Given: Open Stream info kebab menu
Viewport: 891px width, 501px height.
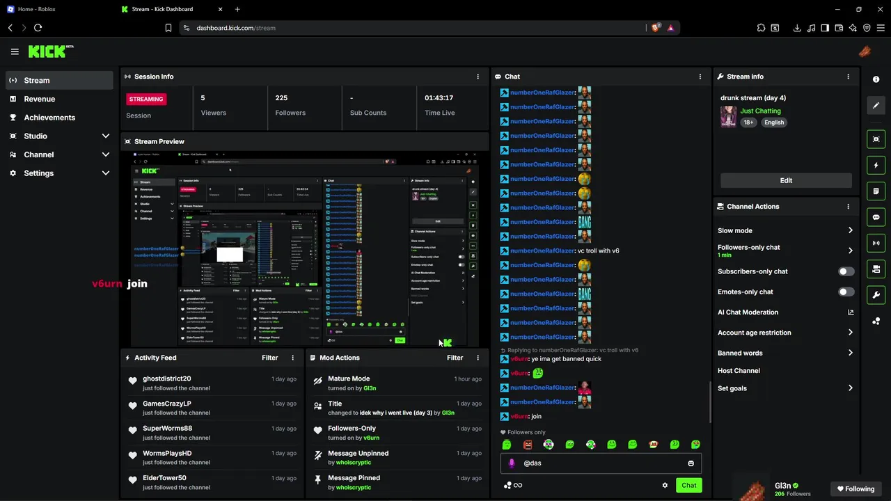Looking at the screenshot, I should click(x=848, y=77).
